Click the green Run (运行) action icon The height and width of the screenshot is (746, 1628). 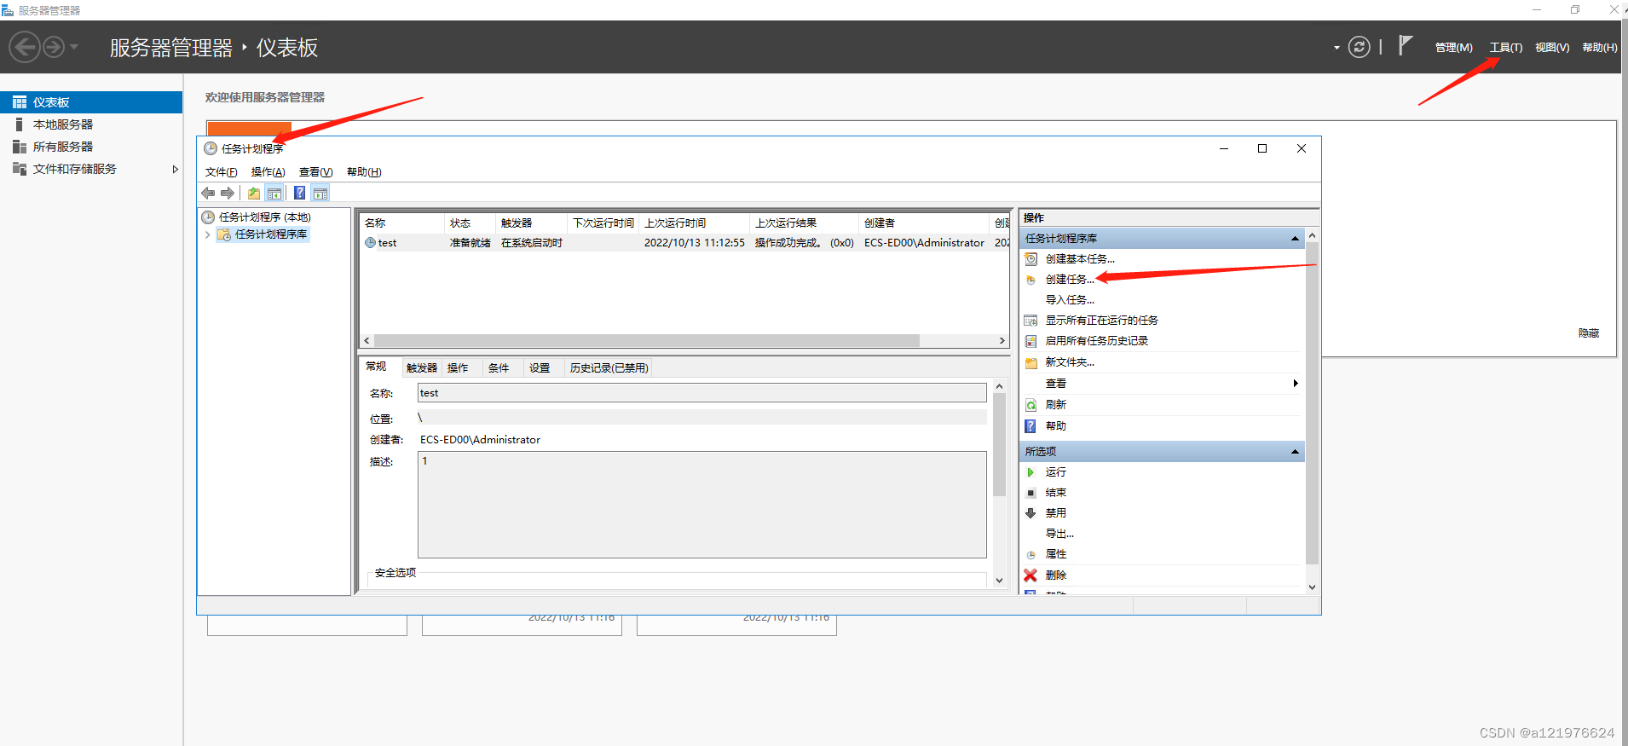(x=1030, y=472)
